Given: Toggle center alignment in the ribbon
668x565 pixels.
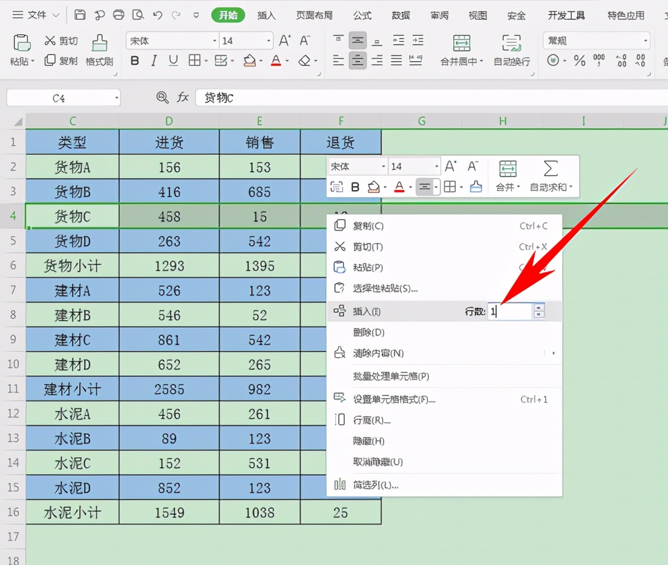Looking at the screenshot, I should coord(358,60).
